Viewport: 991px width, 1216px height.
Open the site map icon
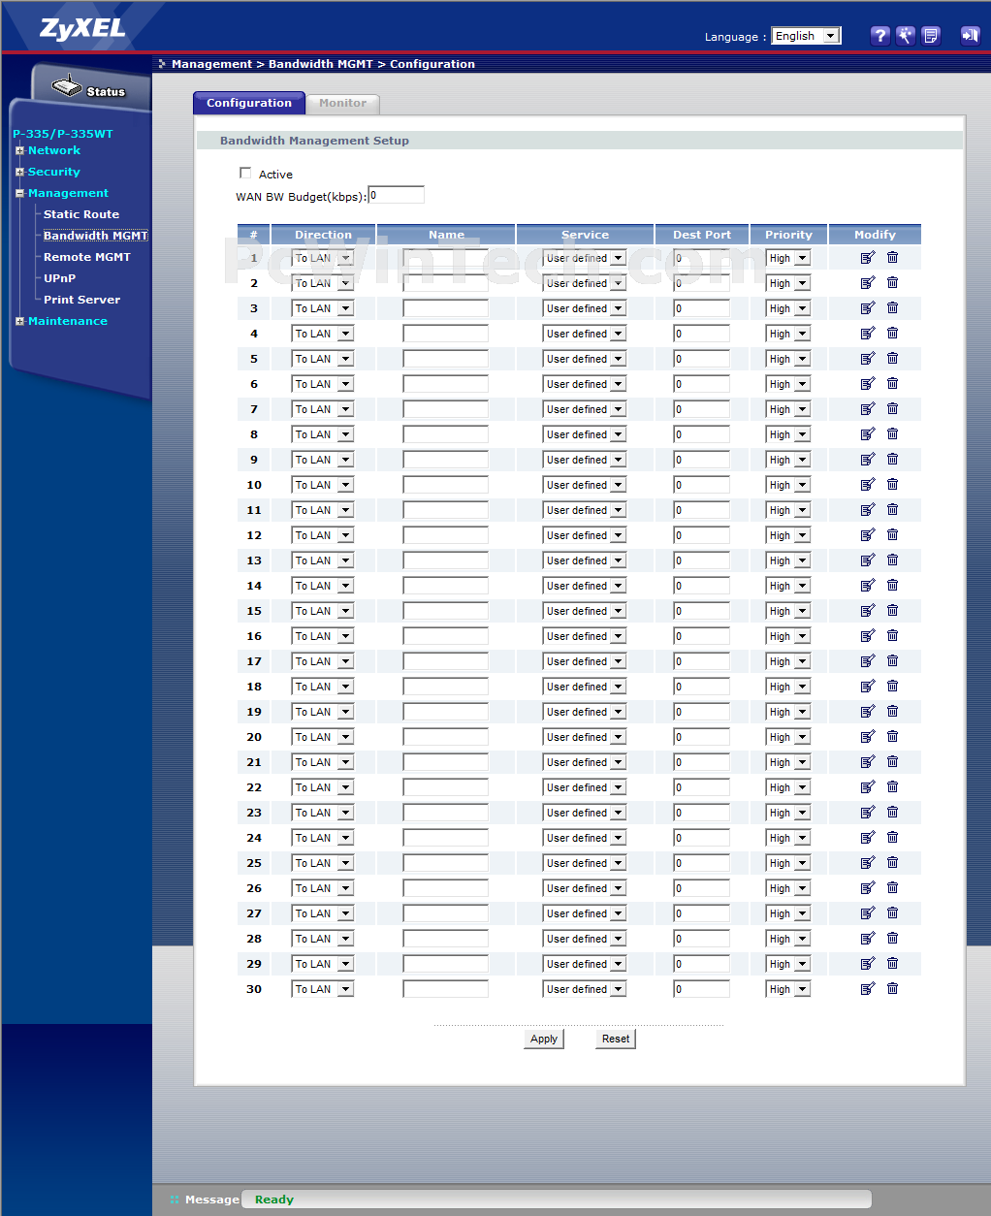[931, 36]
